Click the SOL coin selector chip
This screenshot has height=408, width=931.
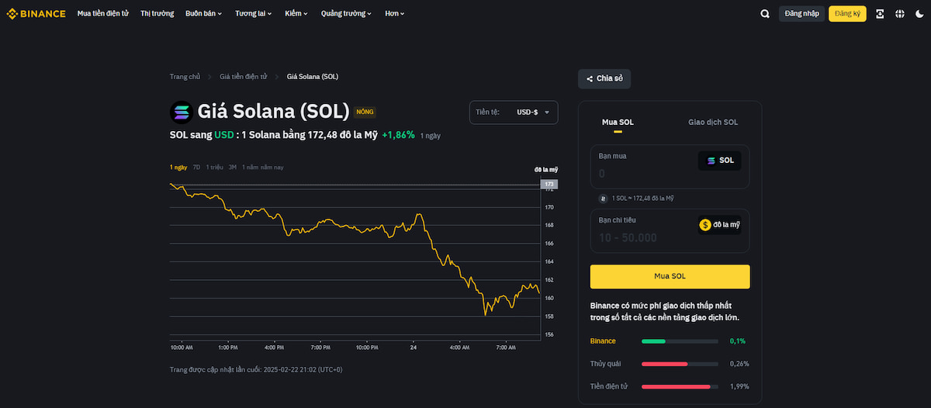coord(719,161)
